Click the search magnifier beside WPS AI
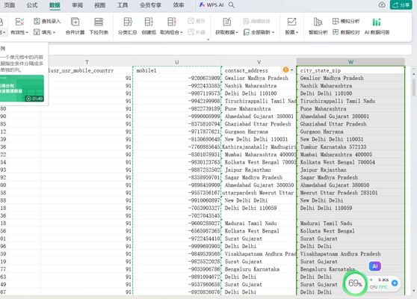This screenshot has width=417, height=299. pyautogui.click(x=232, y=4)
